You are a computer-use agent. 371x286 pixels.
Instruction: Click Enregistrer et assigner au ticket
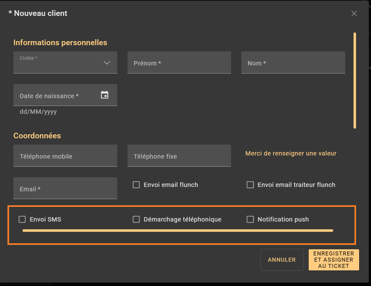334,260
